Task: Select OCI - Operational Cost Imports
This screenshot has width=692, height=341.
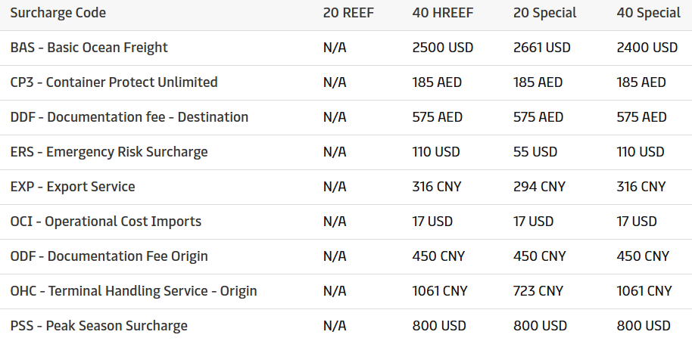Action: [106, 222]
